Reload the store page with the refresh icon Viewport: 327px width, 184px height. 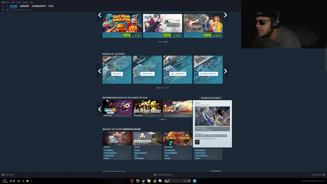point(3,10)
